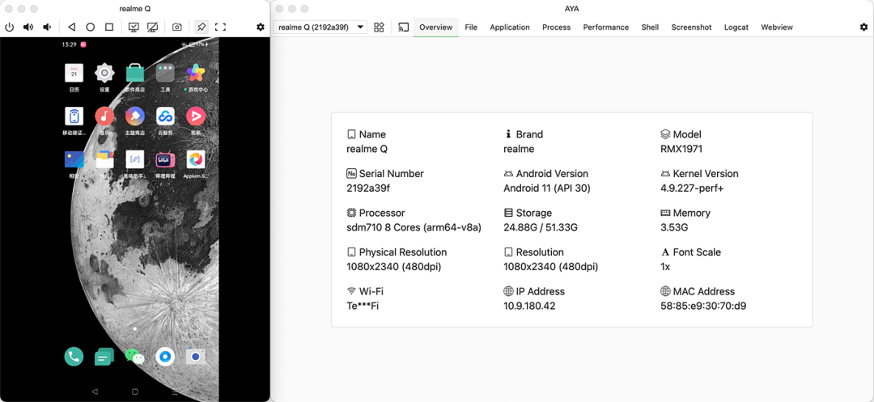Tap the Settings app on phone screen
The height and width of the screenshot is (402, 874).
(x=104, y=74)
